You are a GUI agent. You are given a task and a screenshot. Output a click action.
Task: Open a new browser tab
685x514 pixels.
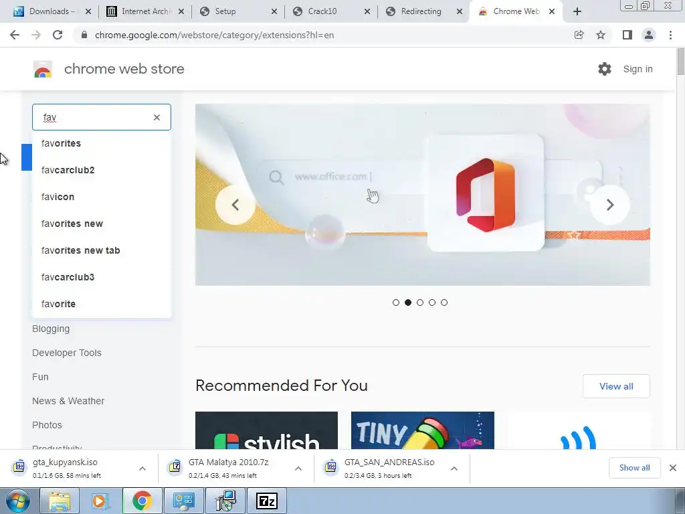pos(577,11)
